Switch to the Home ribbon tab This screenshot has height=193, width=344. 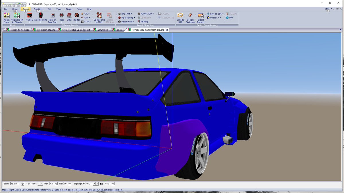15,9
